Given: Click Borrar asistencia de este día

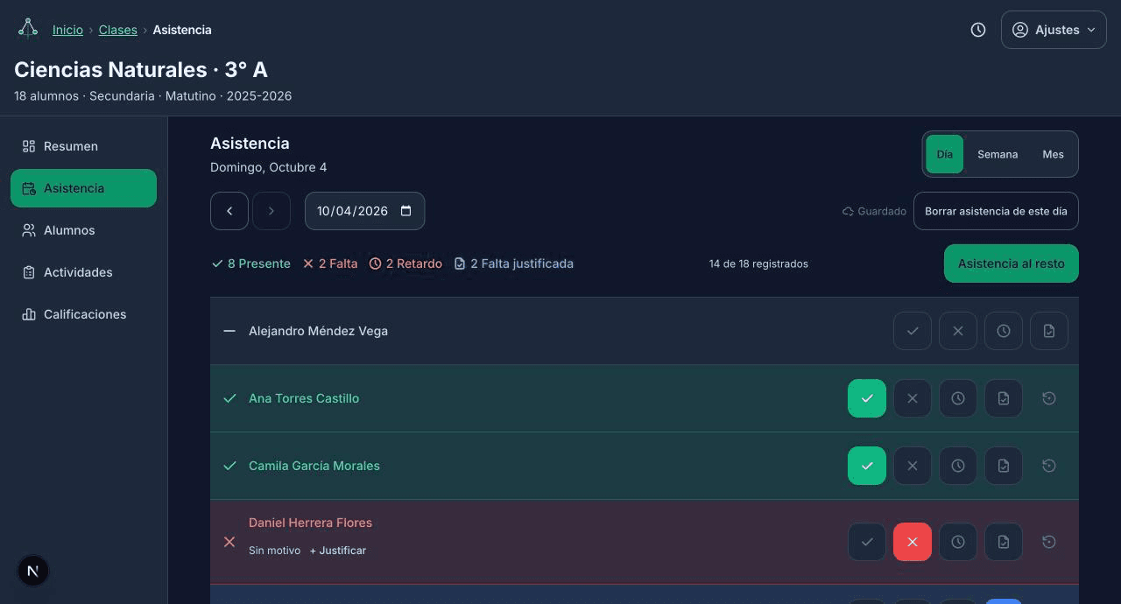Looking at the screenshot, I should 996,211.
